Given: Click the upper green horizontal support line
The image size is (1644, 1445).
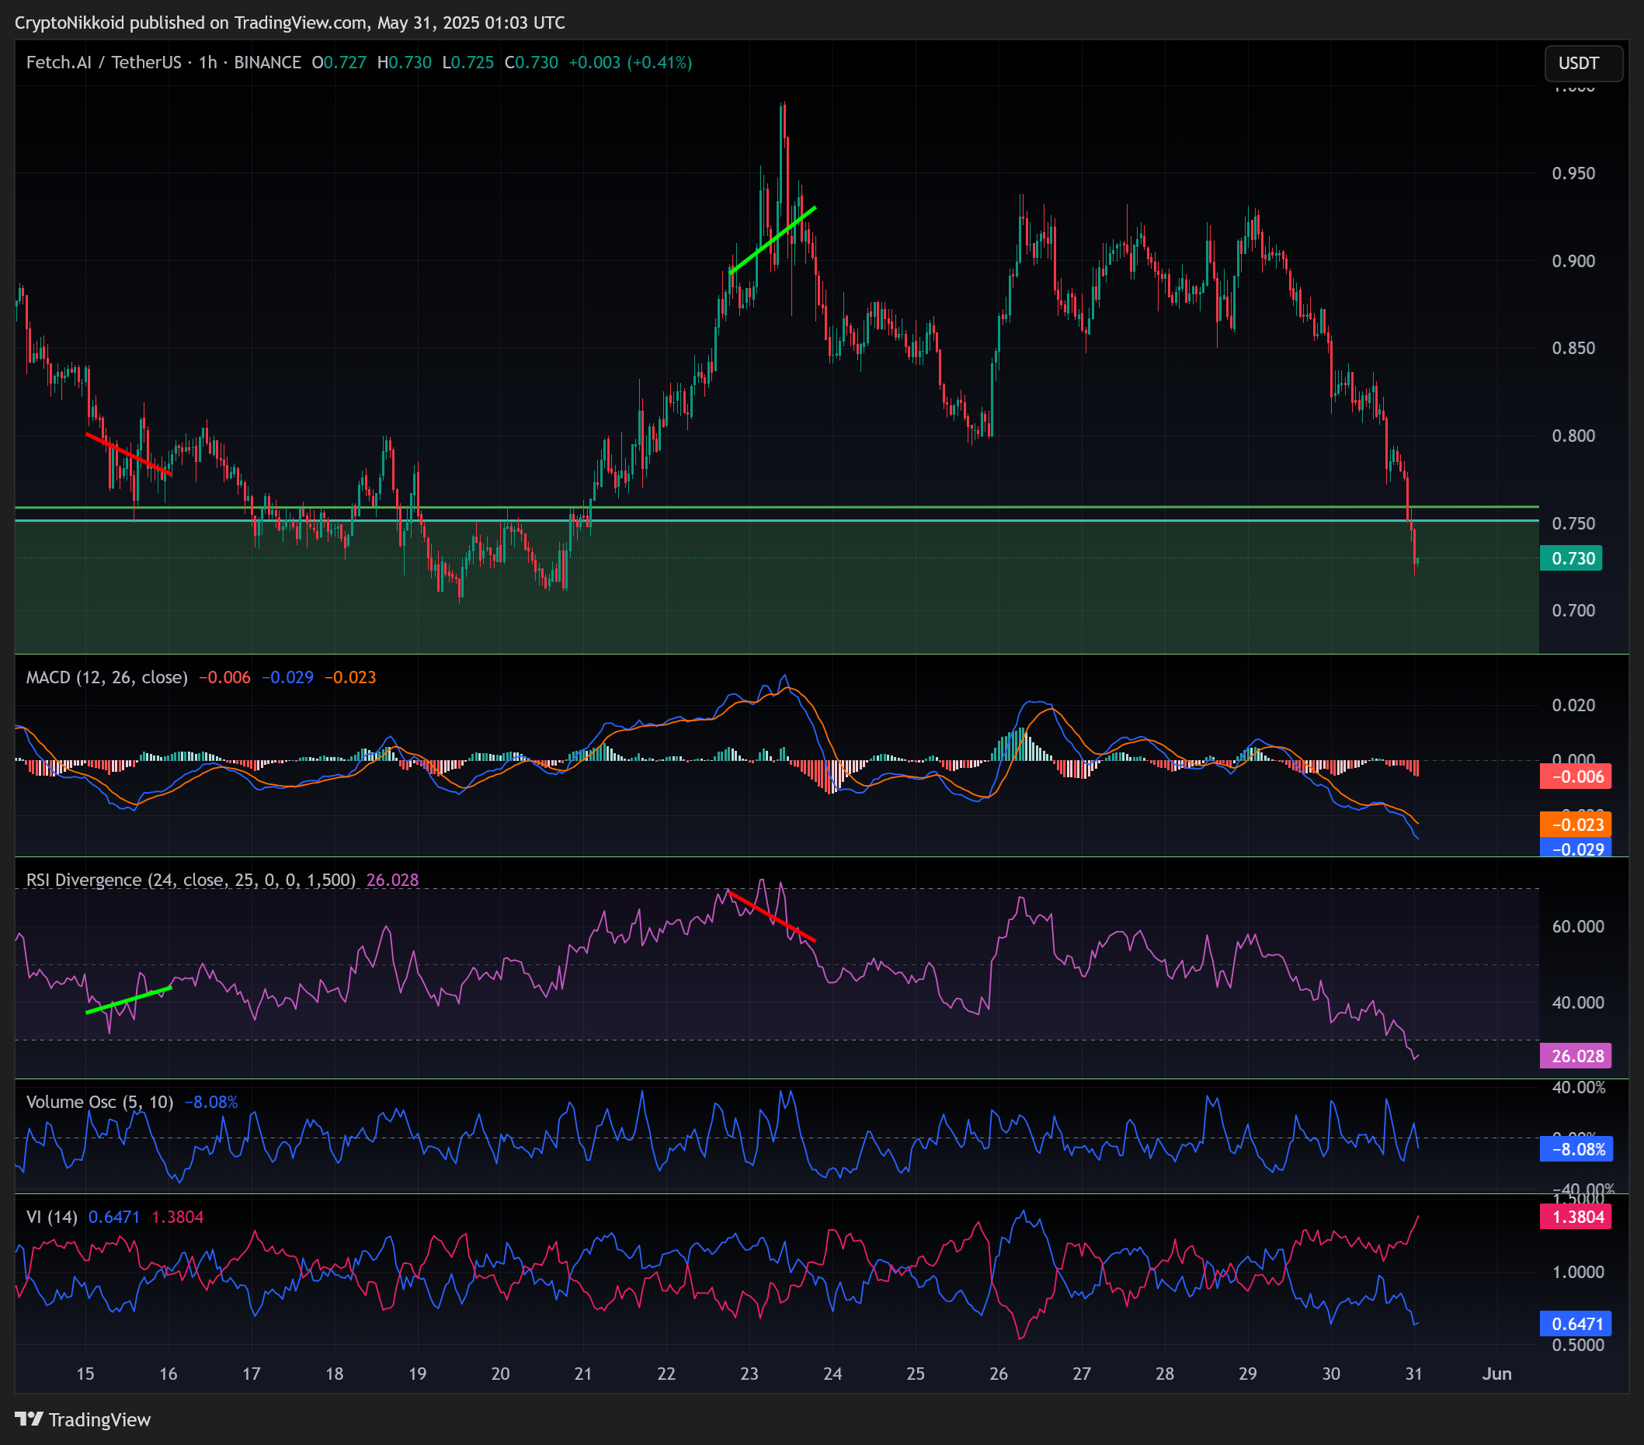Looking at the screenshot, I should coord(777,506).
